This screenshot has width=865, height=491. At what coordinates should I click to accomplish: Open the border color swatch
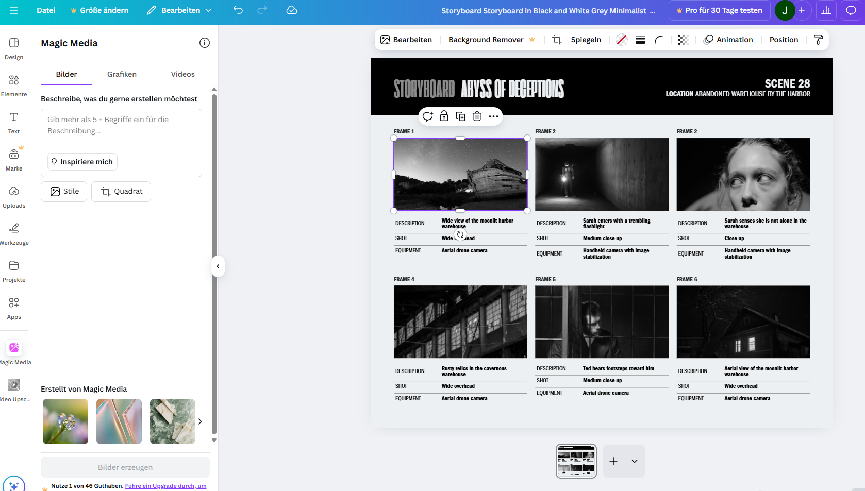[622, 40]
